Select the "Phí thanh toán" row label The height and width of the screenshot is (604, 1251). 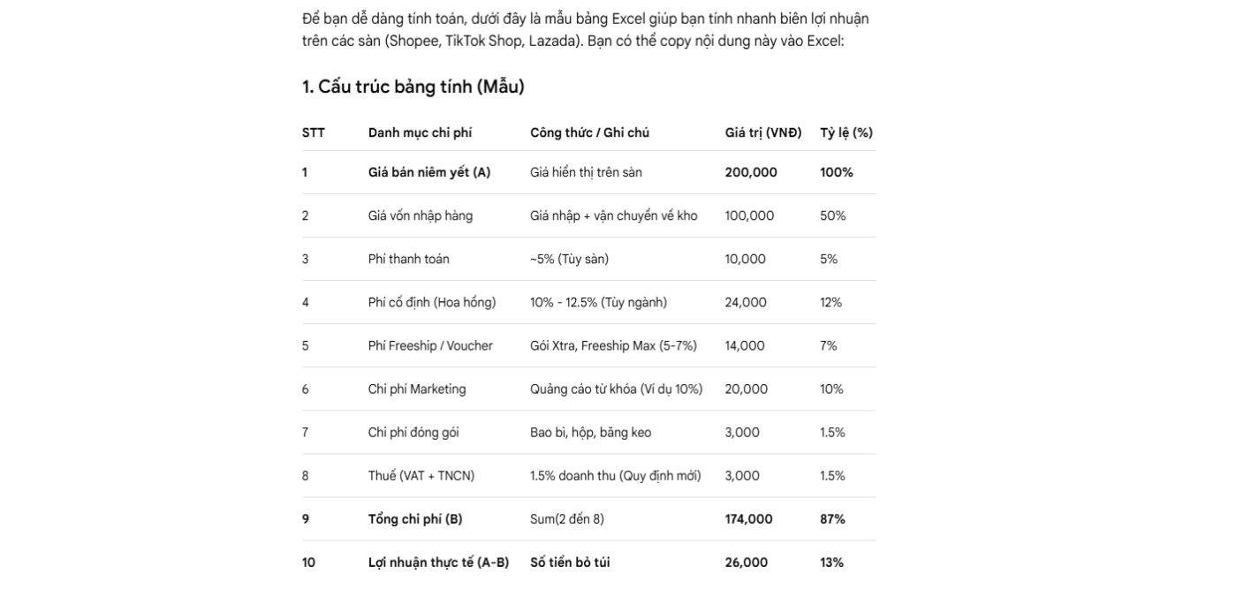click(408, 259)
